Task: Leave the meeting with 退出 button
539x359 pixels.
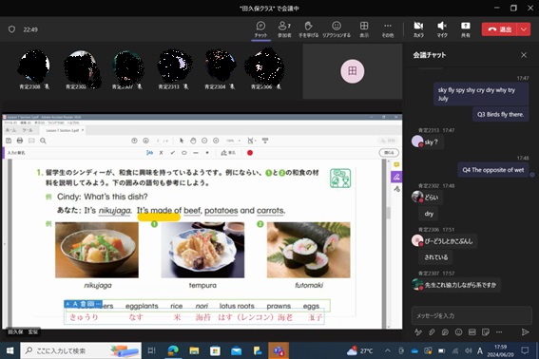Action: click(500, 29)
